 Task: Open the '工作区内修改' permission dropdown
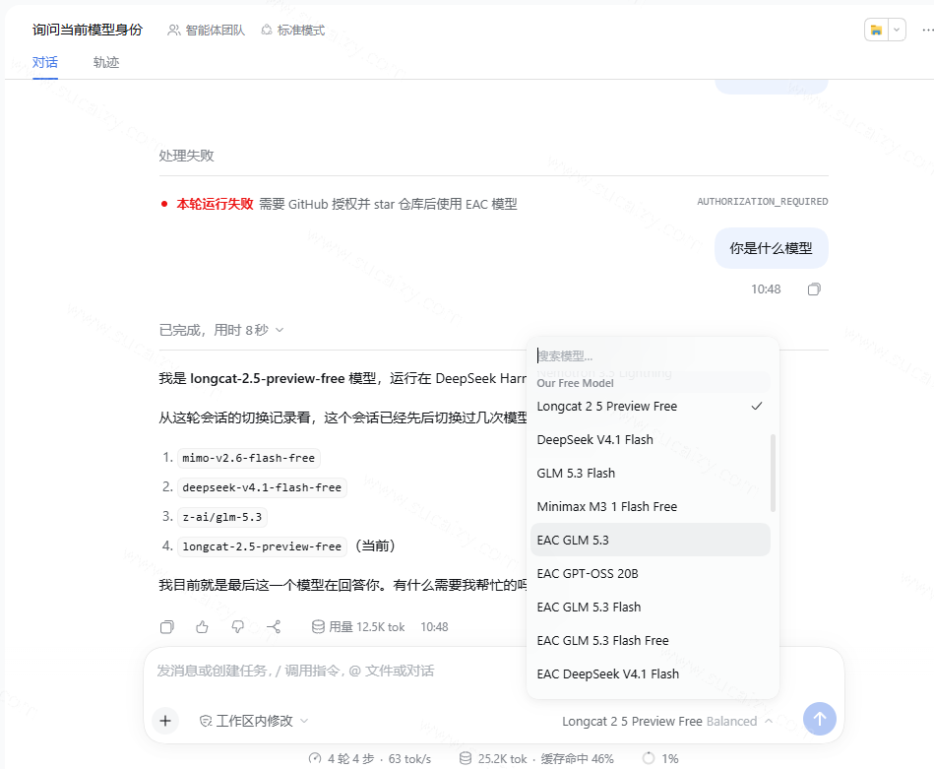(254, 721)
